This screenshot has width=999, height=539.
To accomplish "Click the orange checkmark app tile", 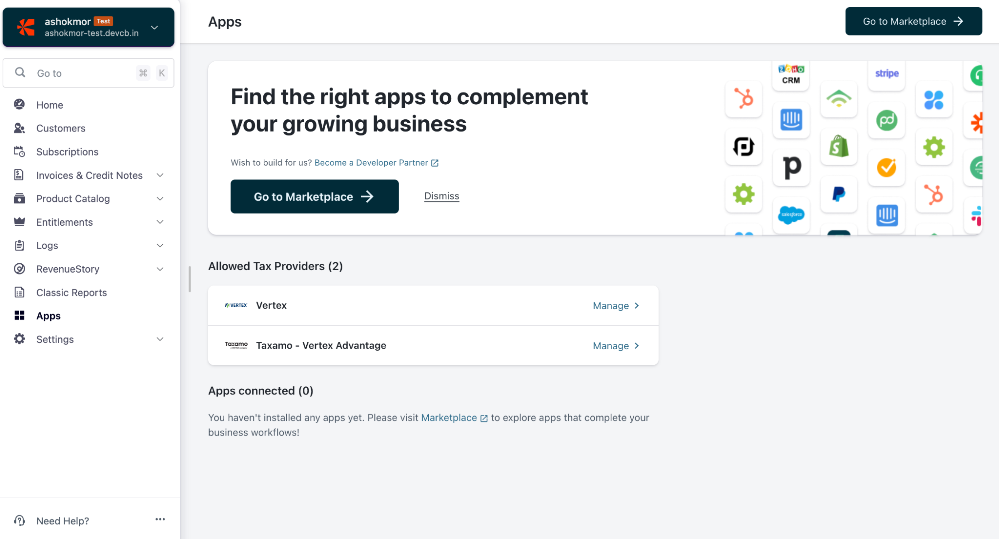I will point(887,168).
